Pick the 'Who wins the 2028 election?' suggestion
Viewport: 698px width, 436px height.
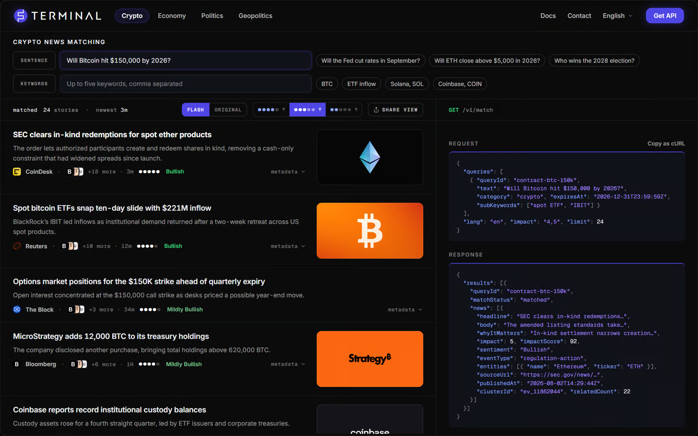pos(594,60)
